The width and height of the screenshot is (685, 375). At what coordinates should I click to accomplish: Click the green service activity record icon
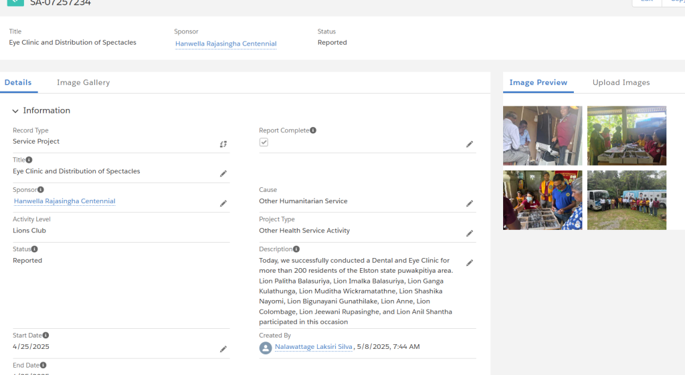[x=15, y=2]
